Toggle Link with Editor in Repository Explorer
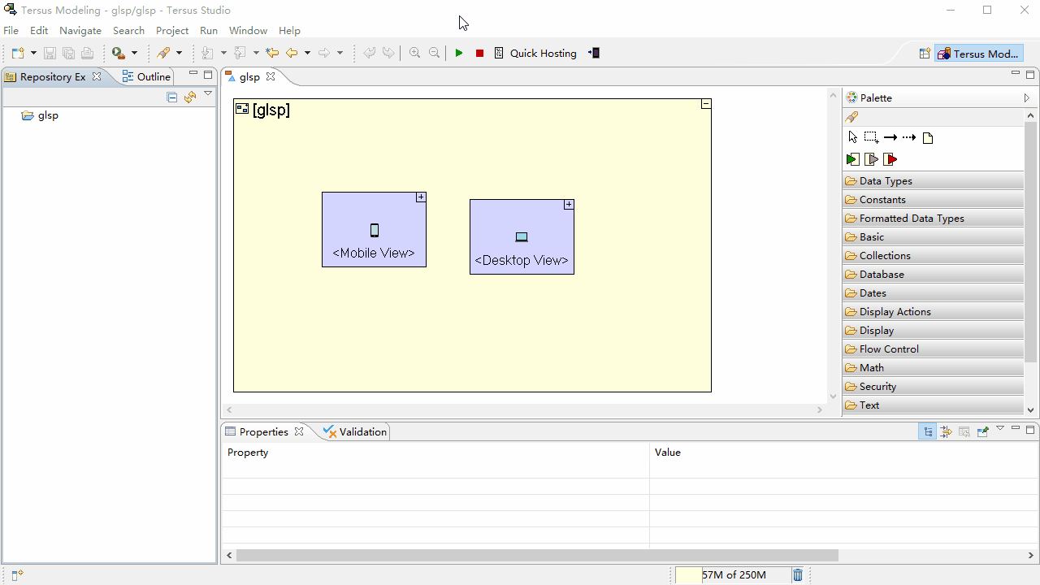Screen dimensions: 1040x585 click(190, 97)
